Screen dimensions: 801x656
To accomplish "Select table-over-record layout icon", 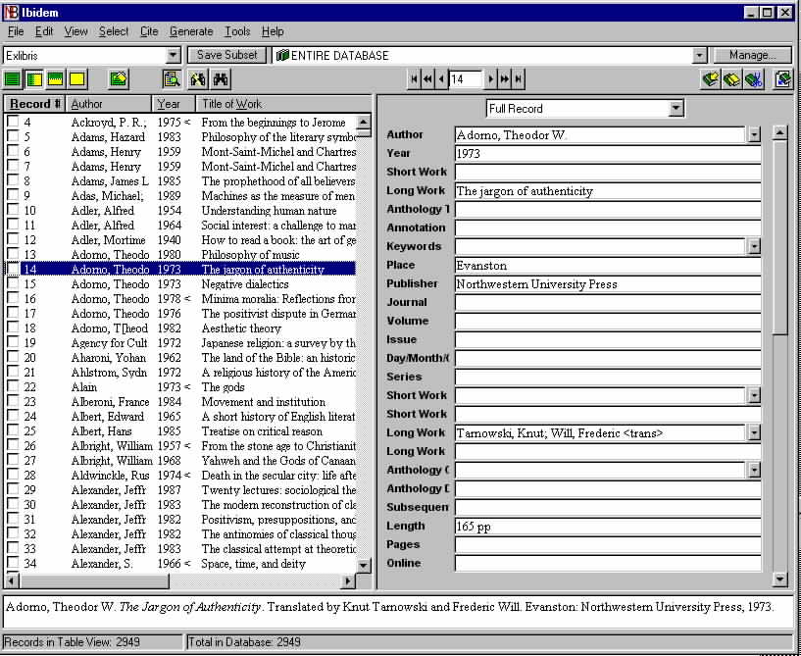I will click(x=55, y=79).
